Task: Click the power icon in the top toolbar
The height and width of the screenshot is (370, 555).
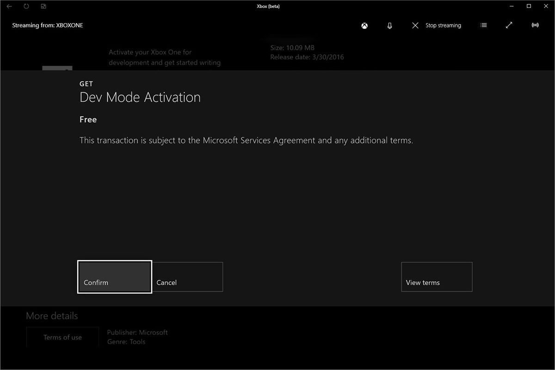Action: coord(26,6)
